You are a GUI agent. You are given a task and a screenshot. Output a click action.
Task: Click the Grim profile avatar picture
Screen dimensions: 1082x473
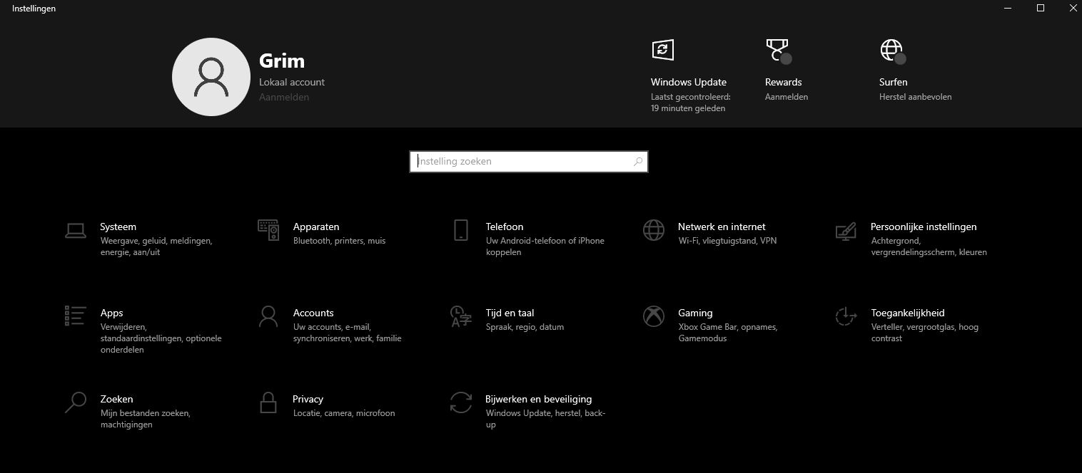point(211,77)
